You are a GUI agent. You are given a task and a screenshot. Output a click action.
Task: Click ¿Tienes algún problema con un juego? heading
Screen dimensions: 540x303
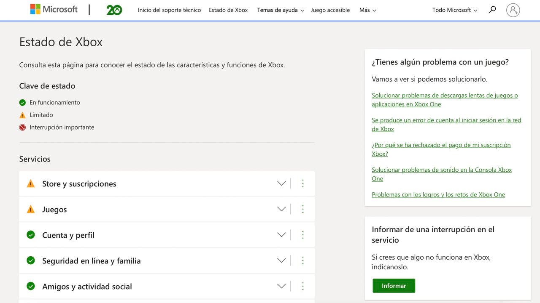[440, 62]
